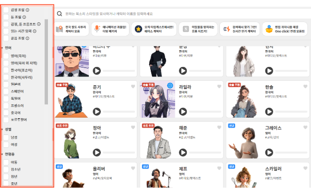
Task: Enable the 영어(북미) language filter
Action: point(6,56)
